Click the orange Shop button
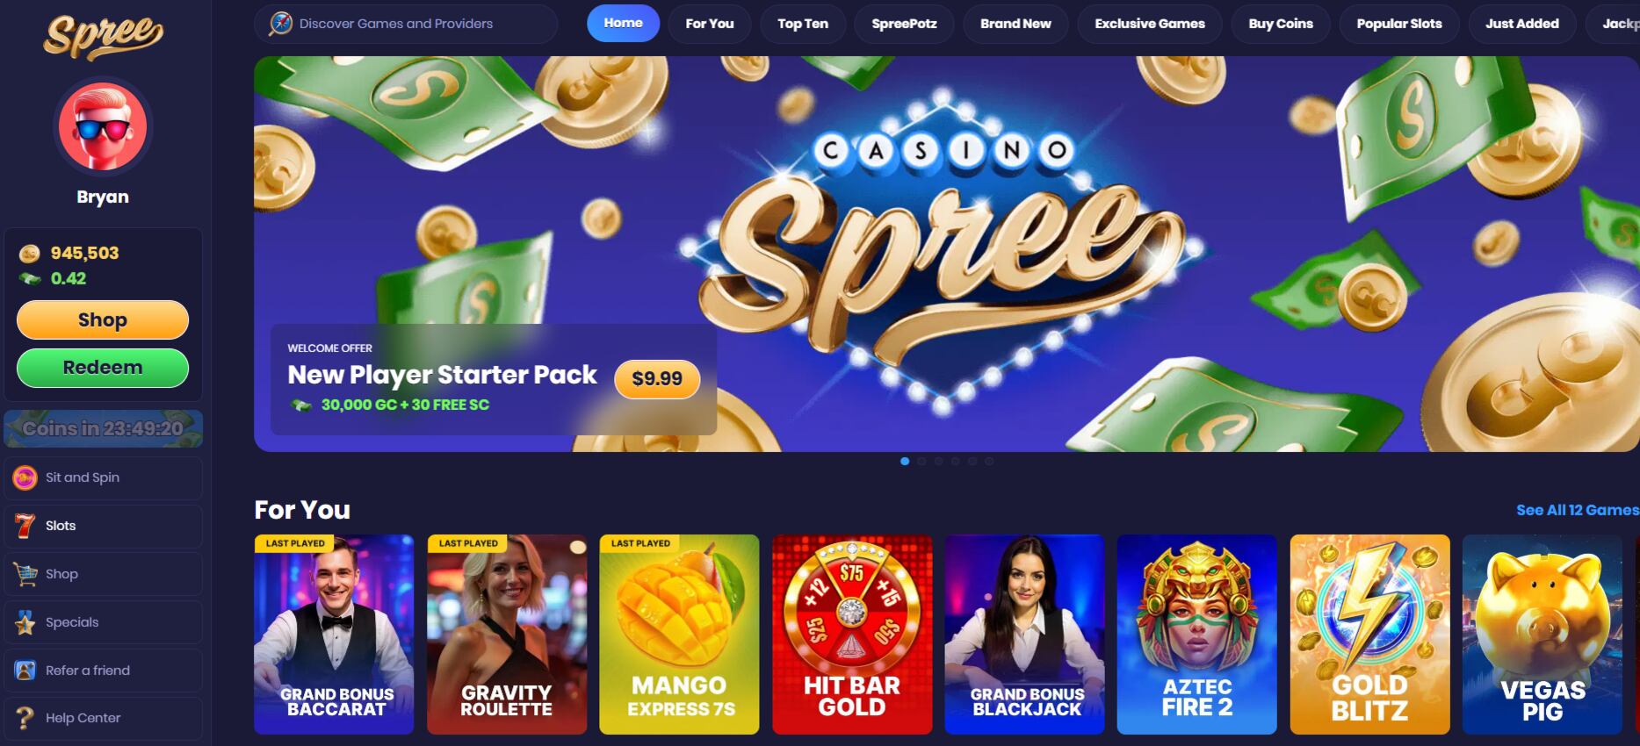Image resolution: width=1640 pixels, height=746 pixels. (103, 320)
